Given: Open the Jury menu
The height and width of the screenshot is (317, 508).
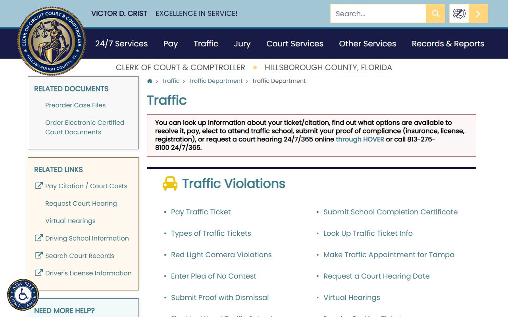Looking at the screenshot, I should [242, 44].
